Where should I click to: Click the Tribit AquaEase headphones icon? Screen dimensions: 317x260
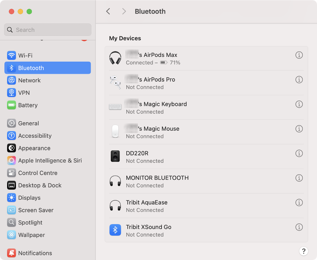click(x=115, y=205)
